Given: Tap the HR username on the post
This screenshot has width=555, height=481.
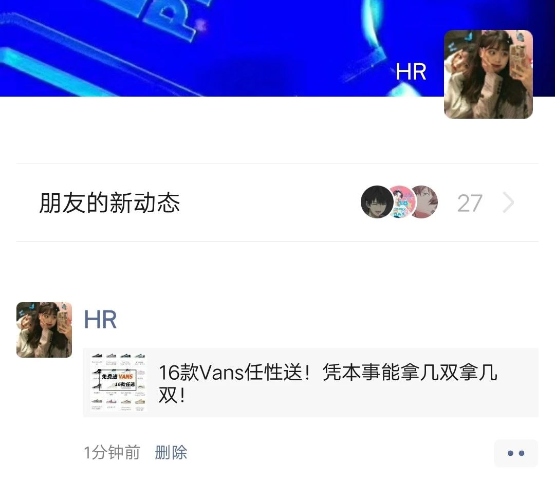Looking at the screenshot, I should click(100, 320).
